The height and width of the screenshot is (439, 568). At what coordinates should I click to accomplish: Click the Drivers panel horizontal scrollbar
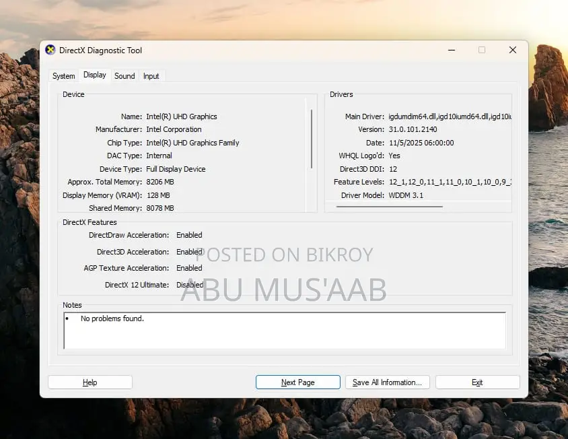coord(390,207)
